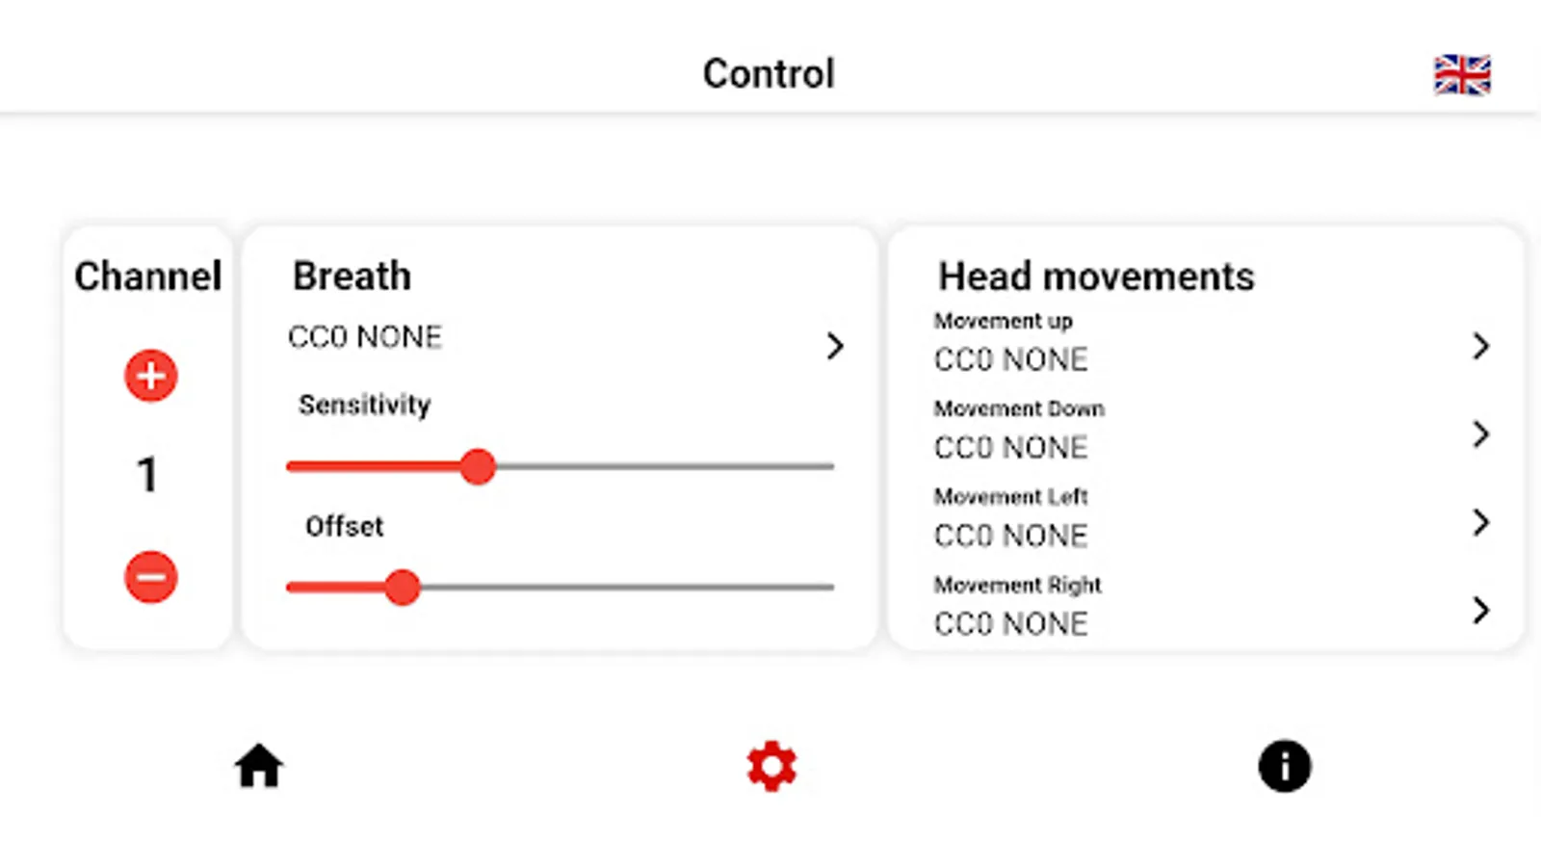Select Breath's CC0 NONE value
This screenshot has width=1541, height=867.
pyautogui.click(x=365, y=337)
